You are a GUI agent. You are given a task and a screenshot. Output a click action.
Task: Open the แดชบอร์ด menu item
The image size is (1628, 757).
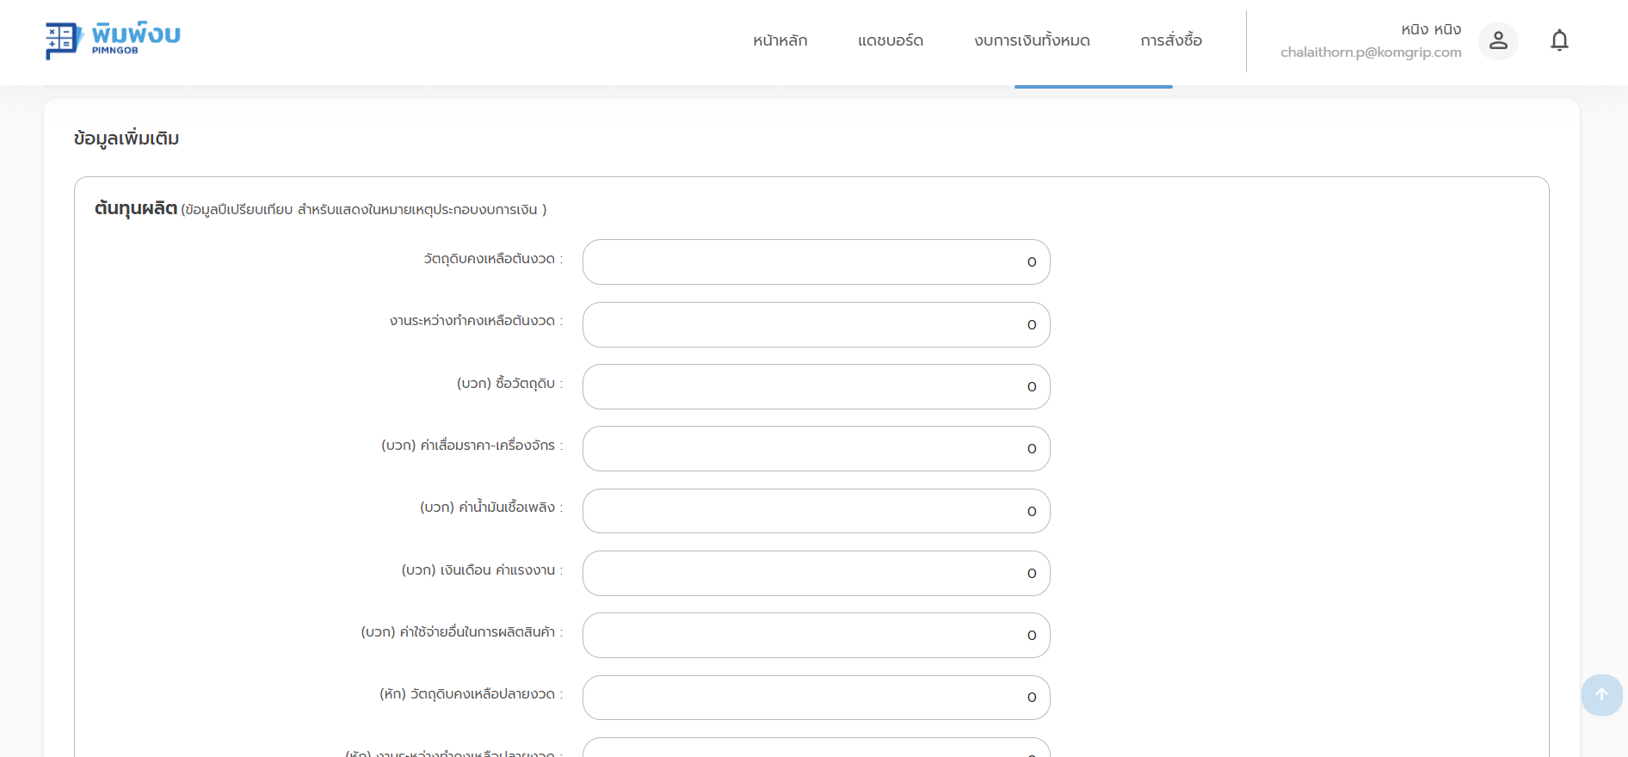coord(890,40)
